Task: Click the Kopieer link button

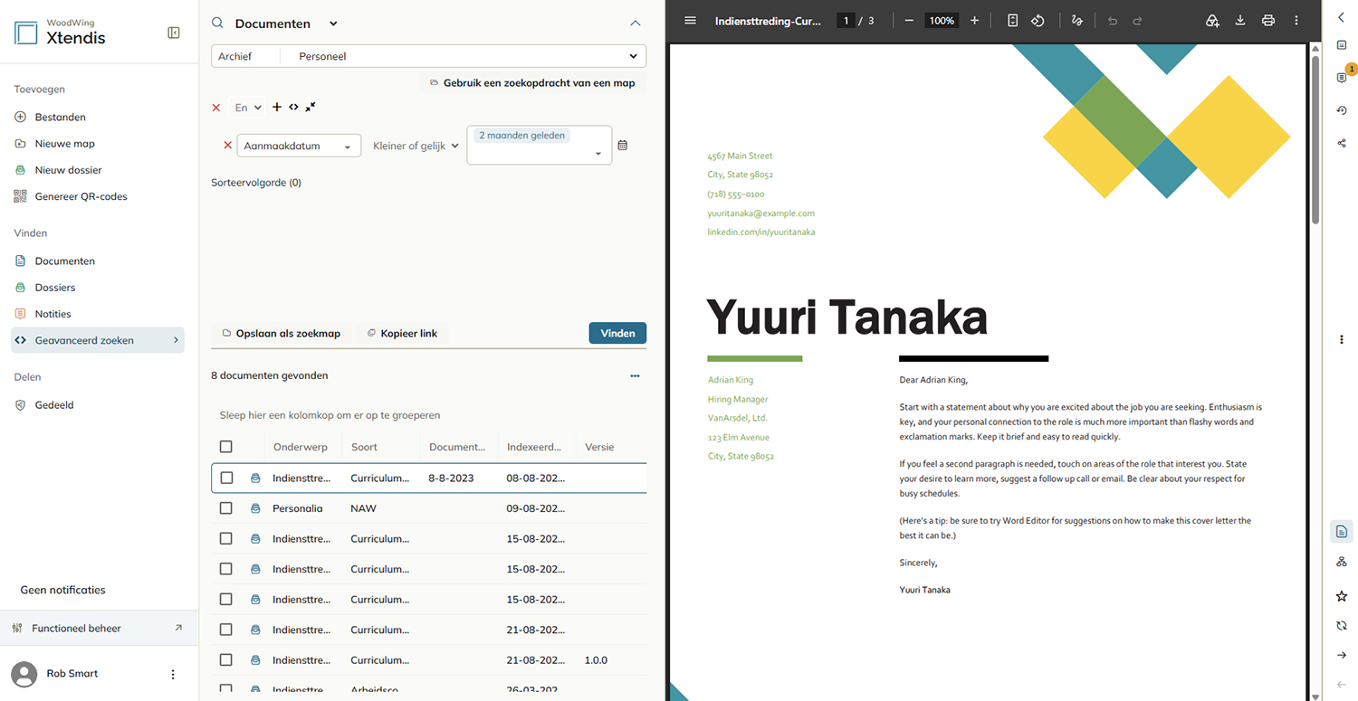Action: 402,334
